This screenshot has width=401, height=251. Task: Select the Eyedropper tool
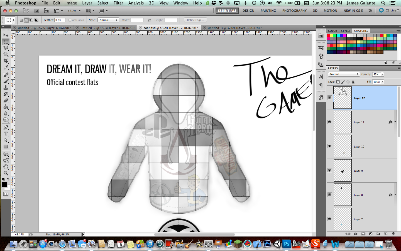tap(6, 67)
